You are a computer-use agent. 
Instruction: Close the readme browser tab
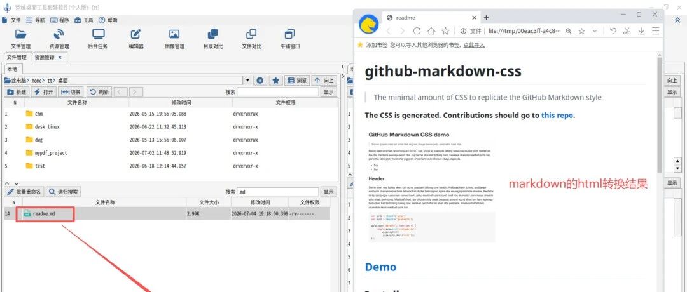[x=474, y=18]
